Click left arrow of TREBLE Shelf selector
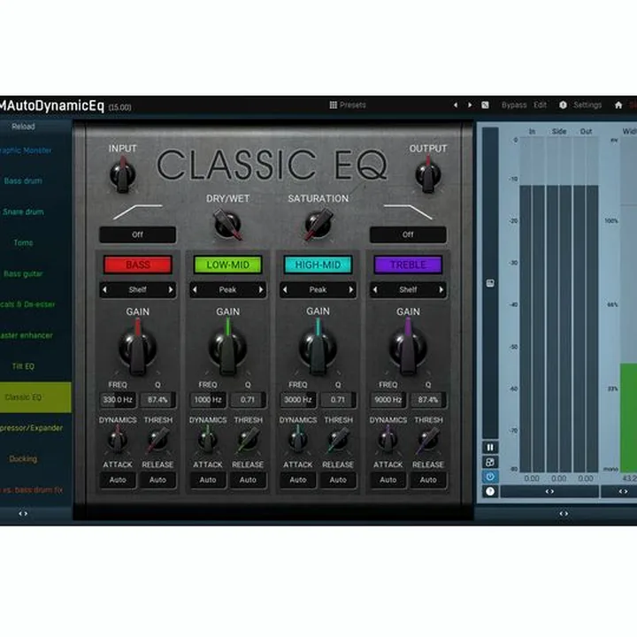The image size is (637, 637). click(375, 289)
